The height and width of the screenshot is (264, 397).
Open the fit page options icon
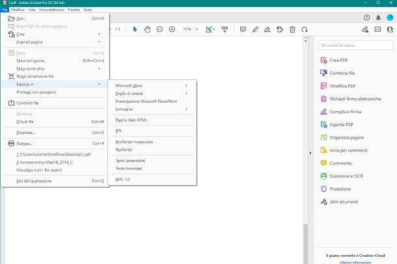(210, 29)
